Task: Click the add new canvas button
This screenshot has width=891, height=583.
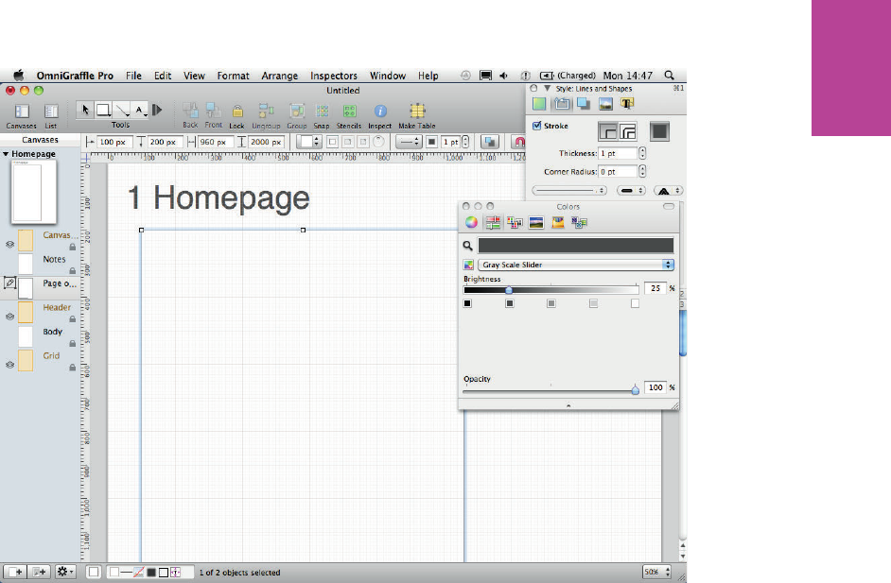Action: pos(15,572)
